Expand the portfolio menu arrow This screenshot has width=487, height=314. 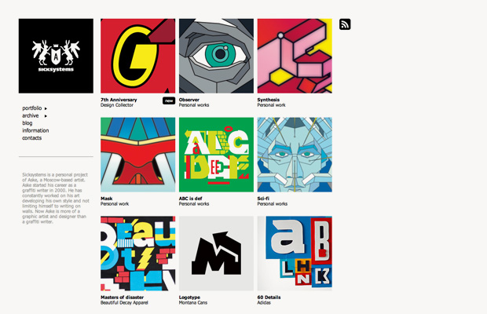[46, 108]
